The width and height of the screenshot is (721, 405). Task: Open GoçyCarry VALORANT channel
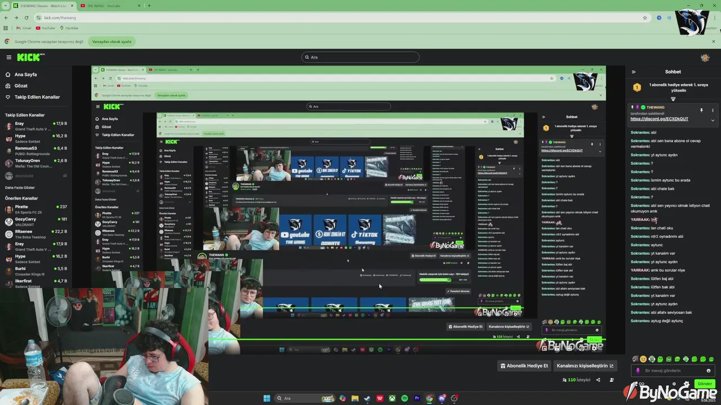[x=36, y=222]
